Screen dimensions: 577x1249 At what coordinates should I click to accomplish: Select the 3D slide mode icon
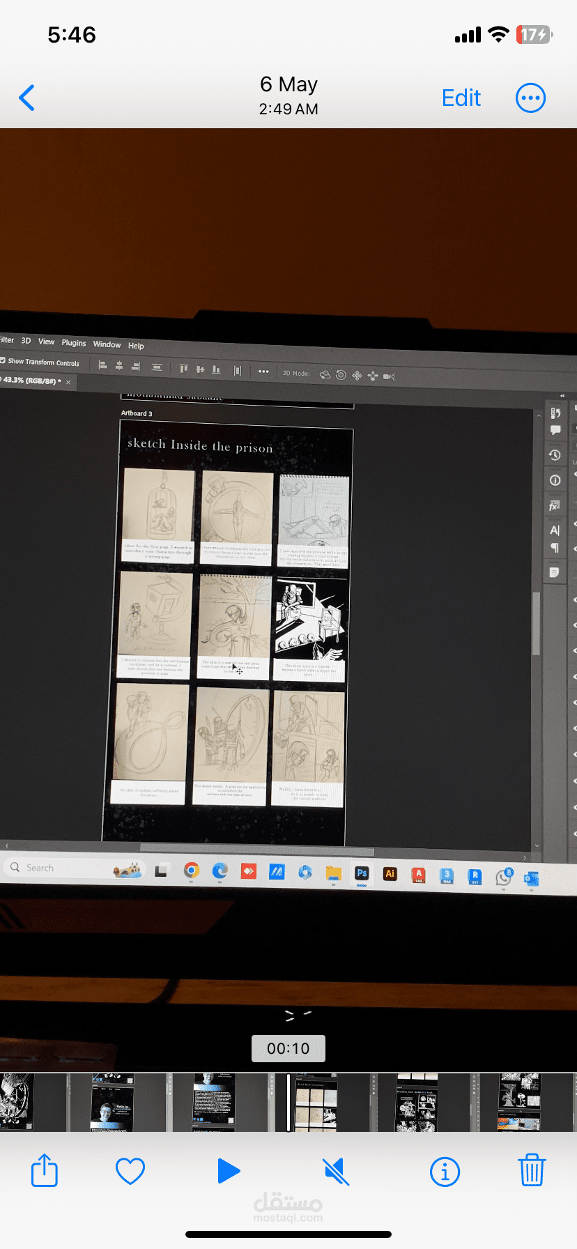tap(373, 376)
